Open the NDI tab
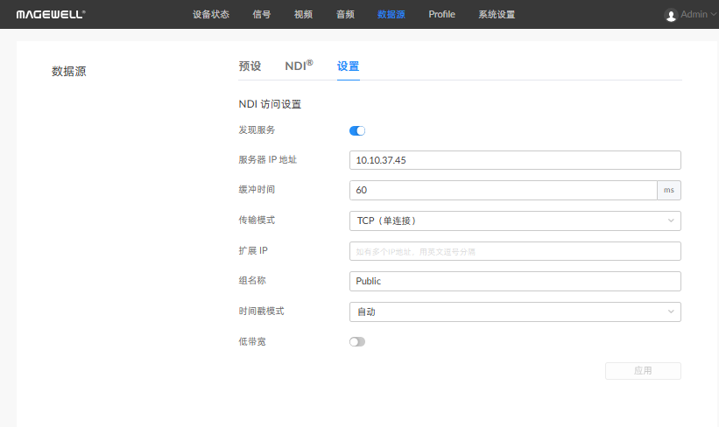The height and width of the screenshot is (427, 719). [x=299, y=66]
